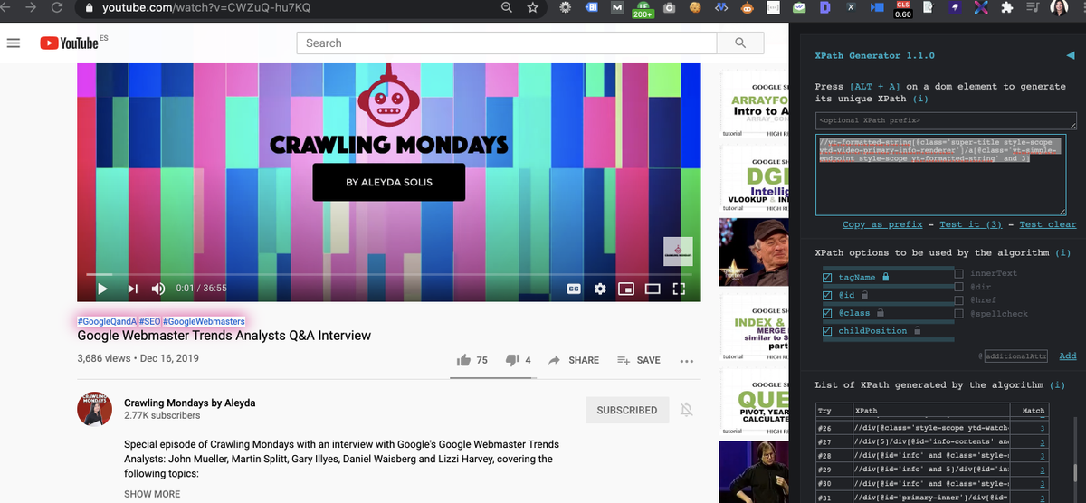Open the #SEO hashtag link
This screenshot has width=1086, height=503.
(x=149, y=321)
